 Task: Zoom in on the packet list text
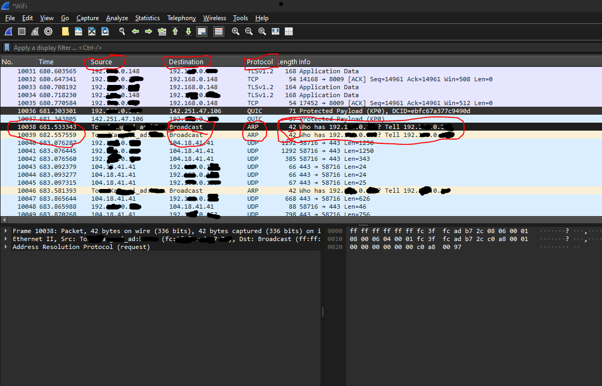click(236, 31)
